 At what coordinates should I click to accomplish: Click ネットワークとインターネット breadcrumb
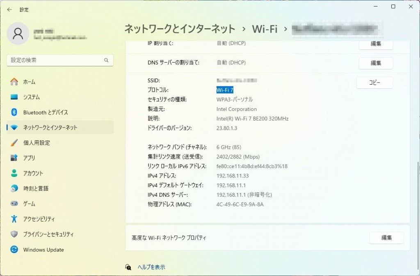[180, 29]
